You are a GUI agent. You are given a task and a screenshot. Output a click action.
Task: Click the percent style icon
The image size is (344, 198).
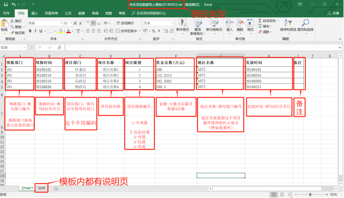(x=153, y=31)
